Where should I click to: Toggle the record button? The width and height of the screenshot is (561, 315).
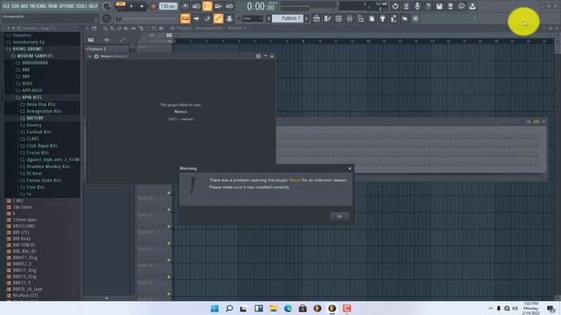point(153,6)
